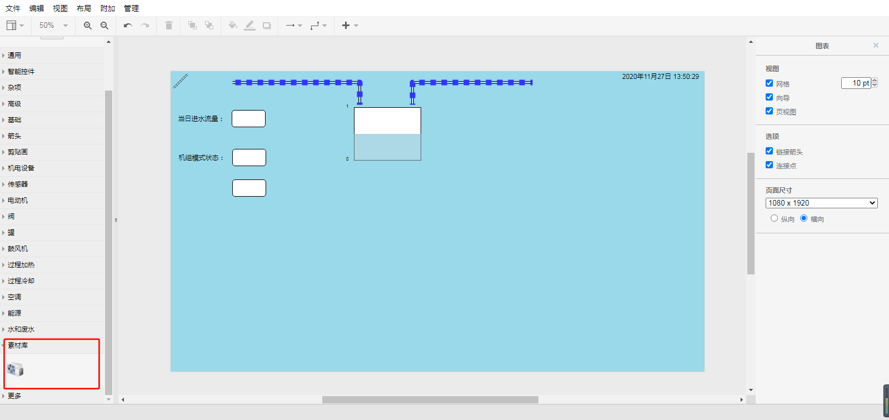The height and width of the screenshot is (420, 889).
Task: Expand the 机电设备 shape category
Action: pos(52,168)
